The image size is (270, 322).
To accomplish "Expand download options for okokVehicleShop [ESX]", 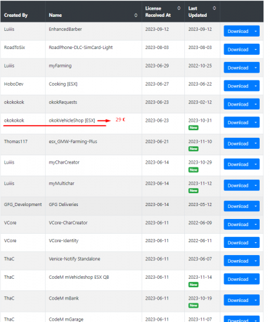I will 256,122.
